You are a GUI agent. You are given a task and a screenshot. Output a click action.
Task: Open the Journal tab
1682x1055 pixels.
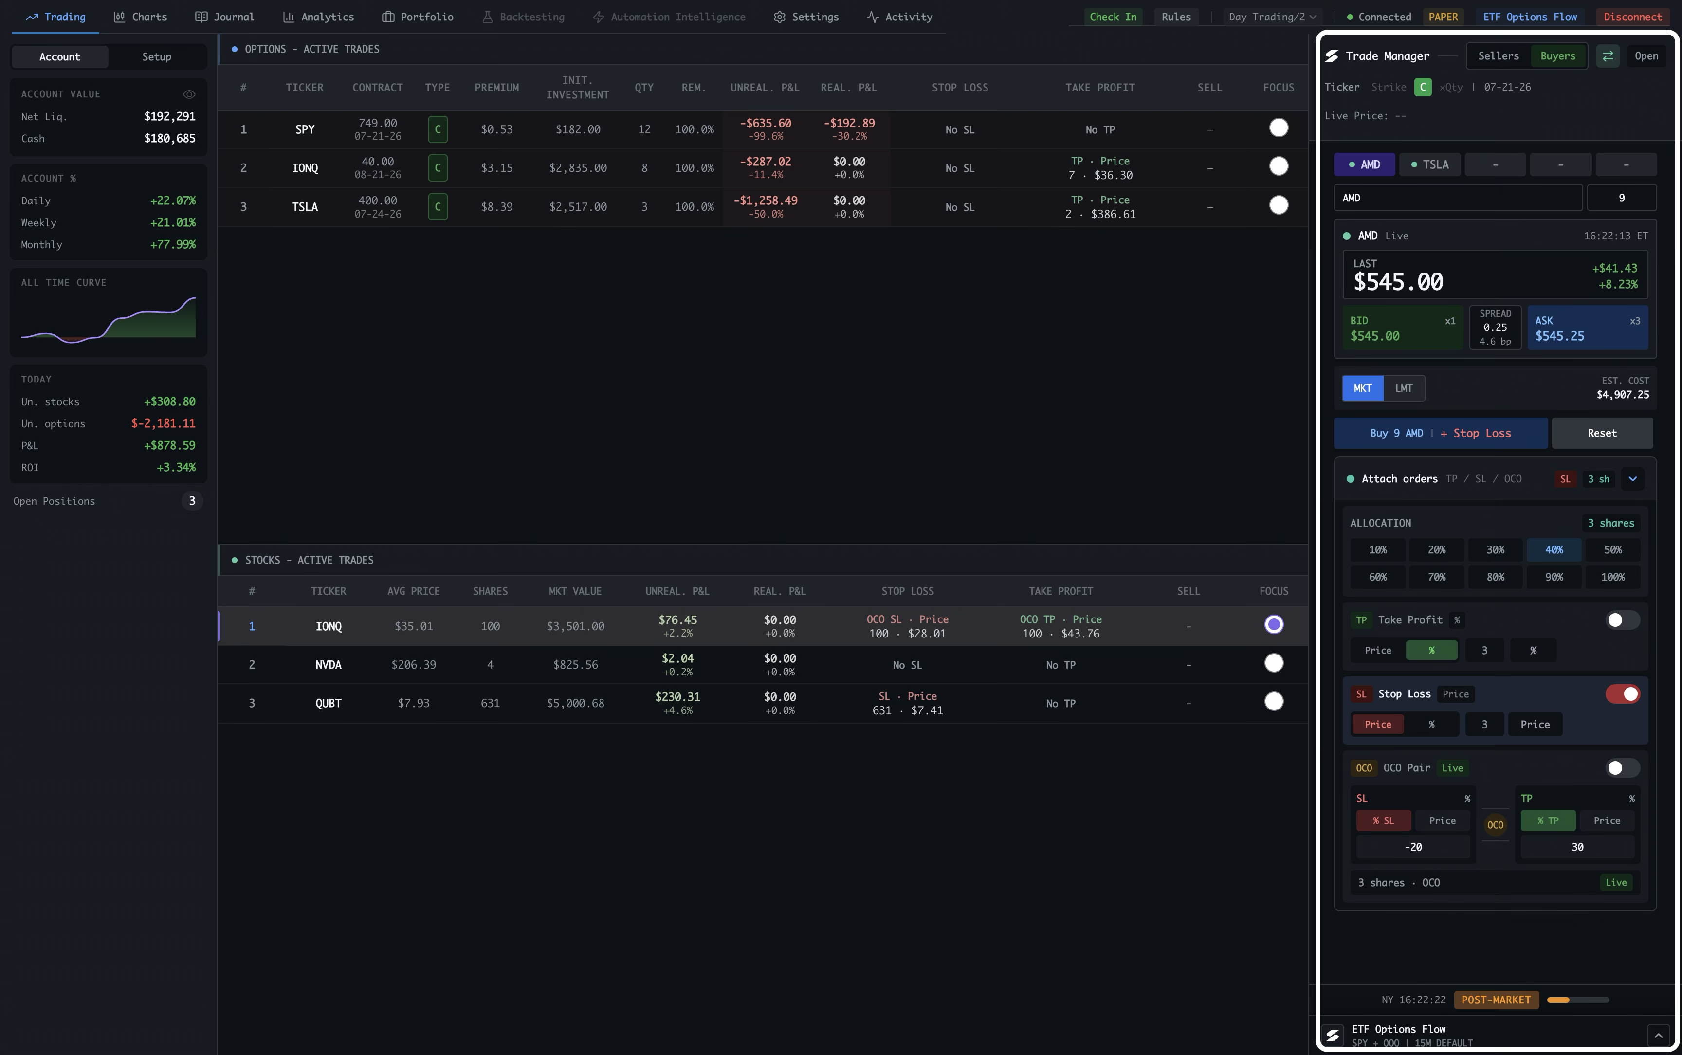[x=225, y=17]
